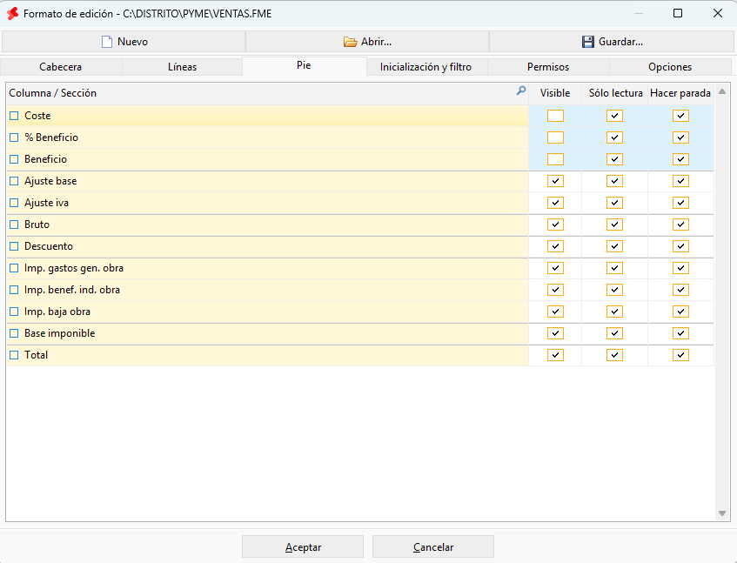Image resolution: width=737 pixels, height=563 pixels.
Task: Uncheck Hacer parada for Base imponible
Action: (x=680, y=333)
